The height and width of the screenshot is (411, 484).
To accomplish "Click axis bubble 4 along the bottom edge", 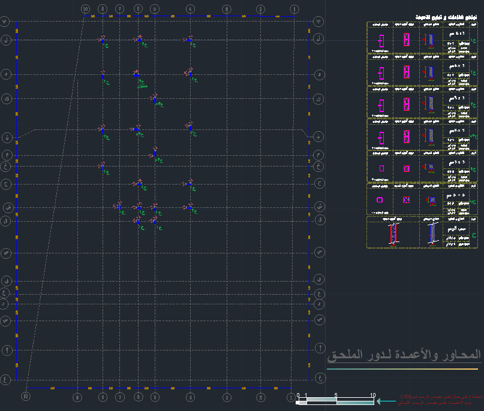I will point(190,397).
